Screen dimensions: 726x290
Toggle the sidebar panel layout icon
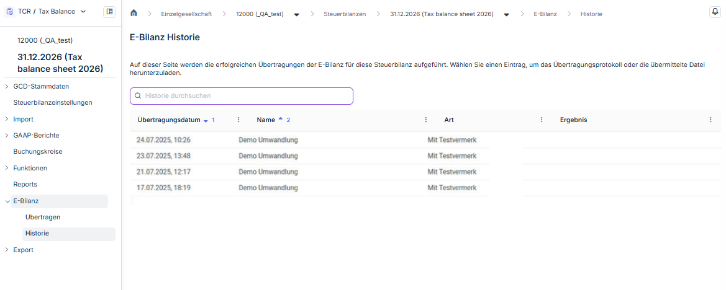tap(109, 12)
